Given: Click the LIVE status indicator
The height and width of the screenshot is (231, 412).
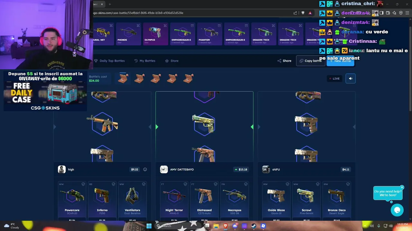Looking at the screenshot, I should (334, 79).
